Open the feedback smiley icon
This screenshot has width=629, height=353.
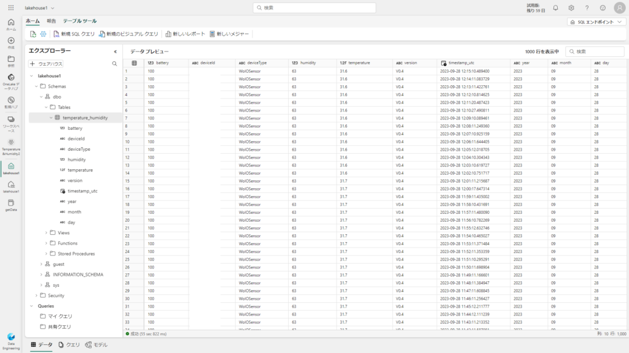[x=603, y=8]
